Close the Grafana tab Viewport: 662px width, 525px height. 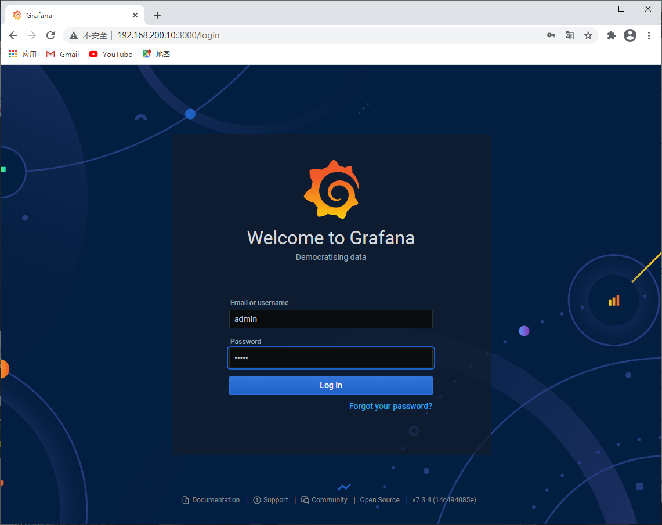pyautogui.click(x=135, y=15)
